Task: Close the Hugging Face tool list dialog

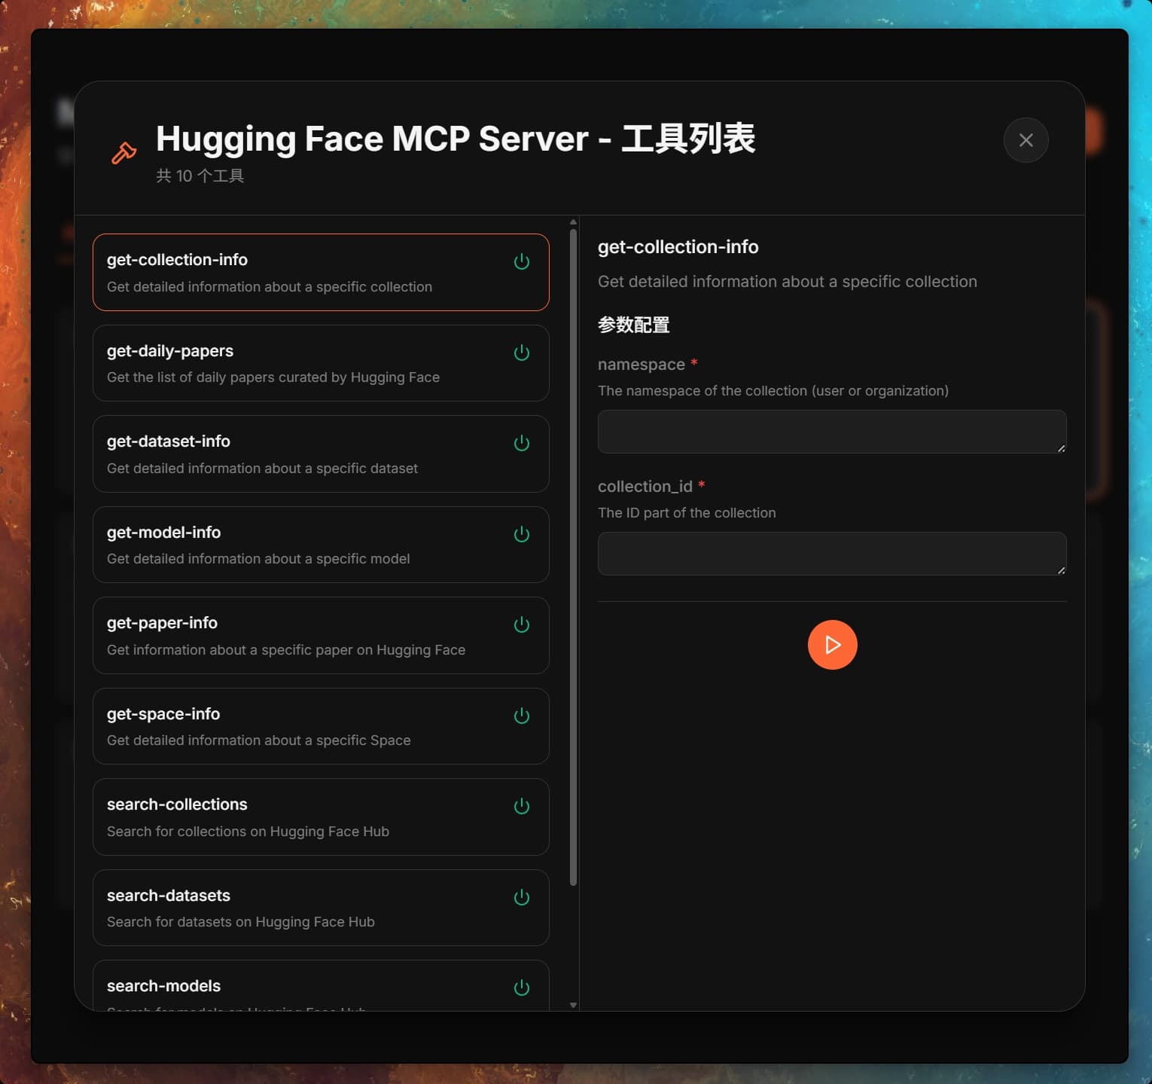Action: 1026,140
